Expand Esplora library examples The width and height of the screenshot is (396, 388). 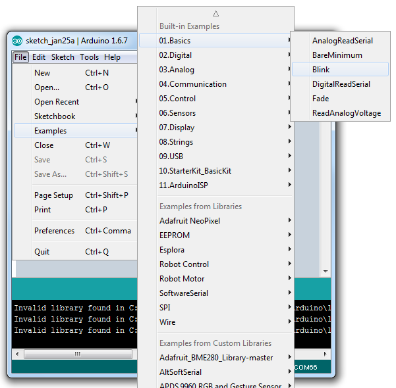pyautogui.click(x=215, y=250)
